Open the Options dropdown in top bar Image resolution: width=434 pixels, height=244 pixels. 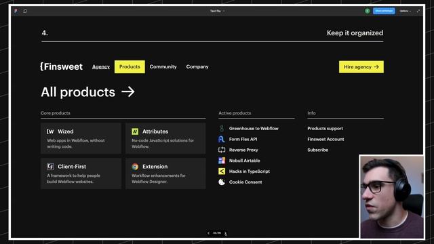pyautogui.click(x=406, y=11)
